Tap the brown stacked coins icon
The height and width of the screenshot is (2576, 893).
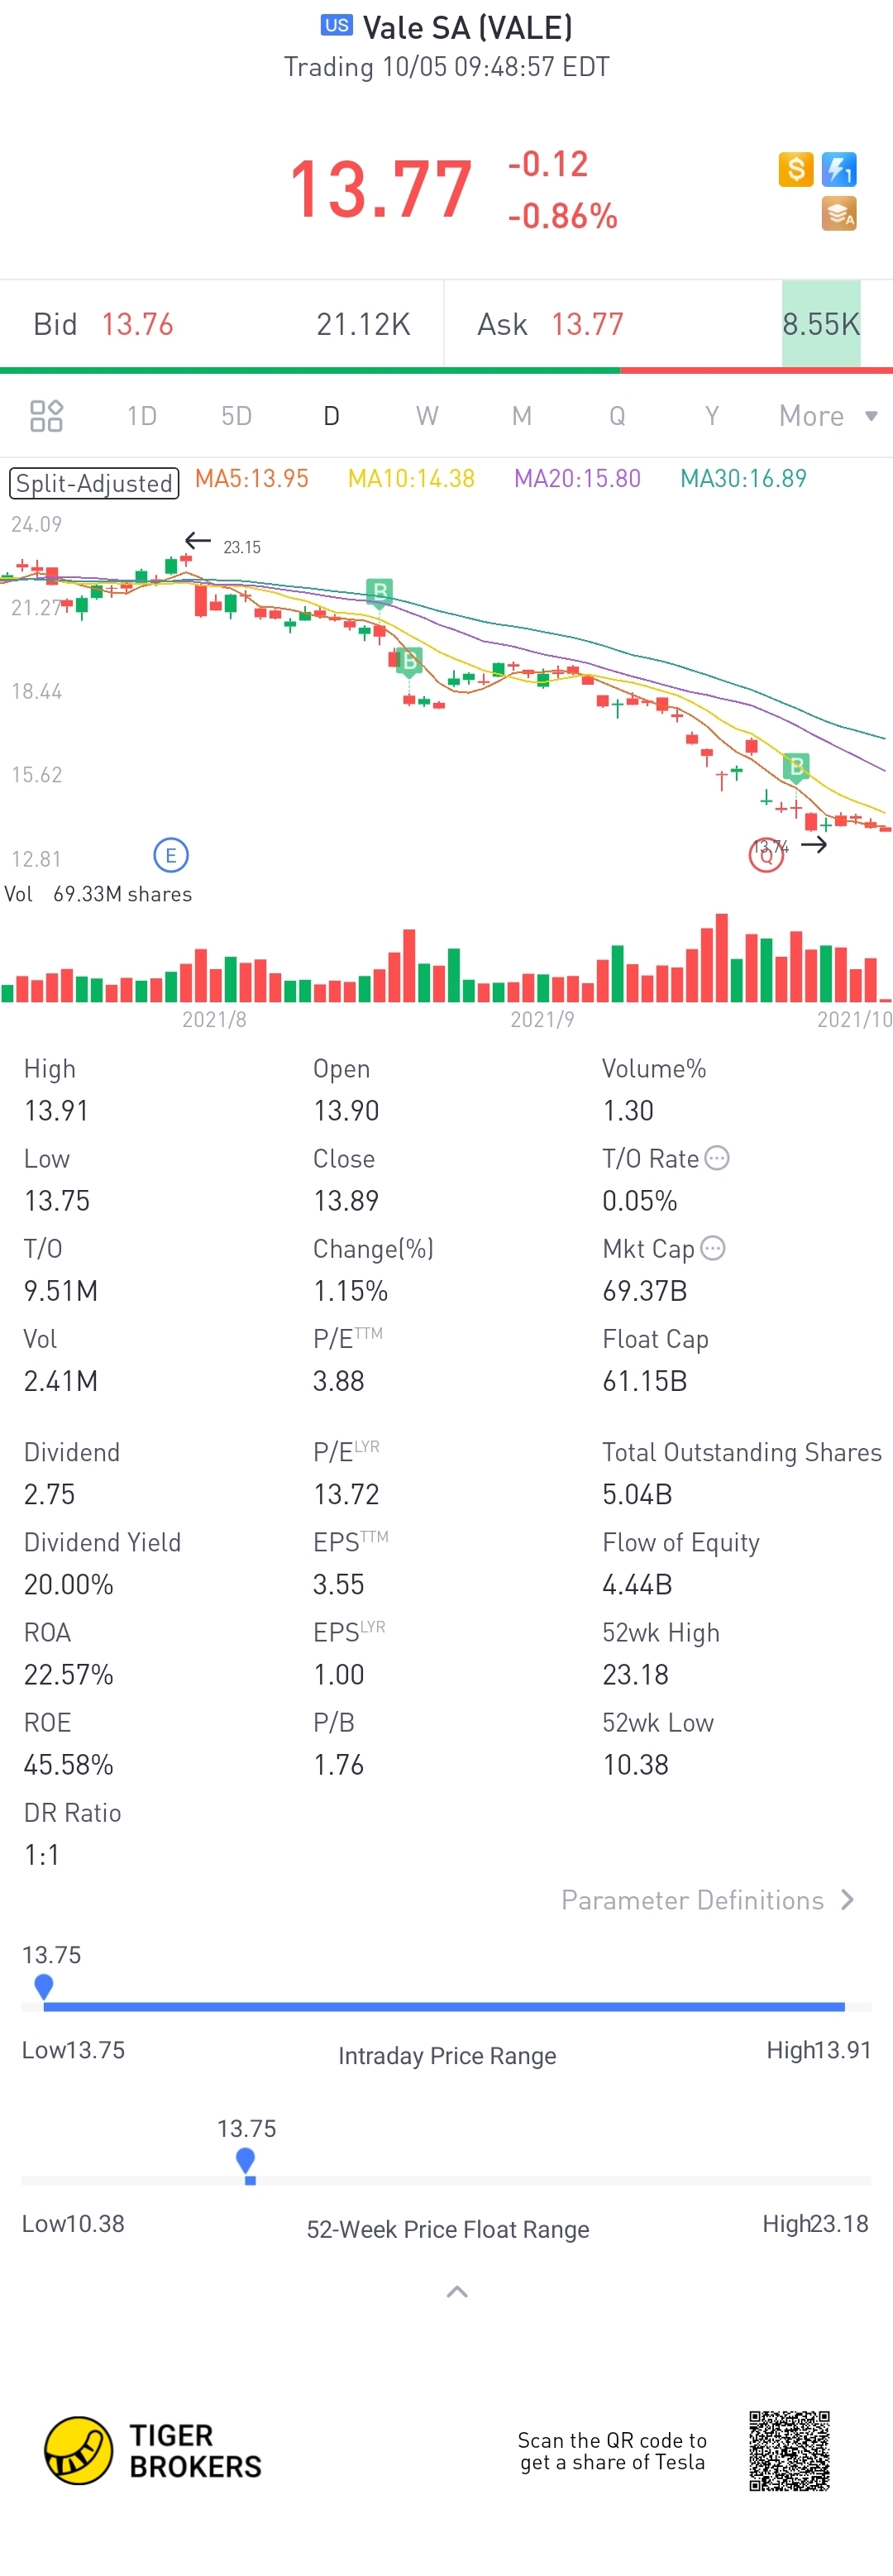839,213
